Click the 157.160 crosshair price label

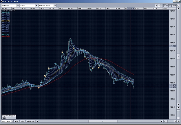click(173, 46)
